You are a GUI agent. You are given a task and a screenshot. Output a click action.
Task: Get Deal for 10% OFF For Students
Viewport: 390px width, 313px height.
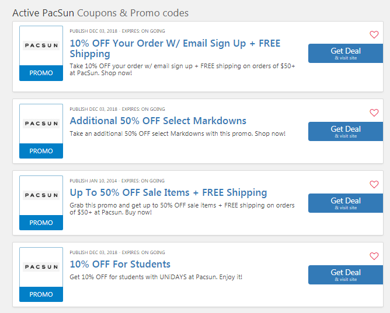(x=346, y=275)
